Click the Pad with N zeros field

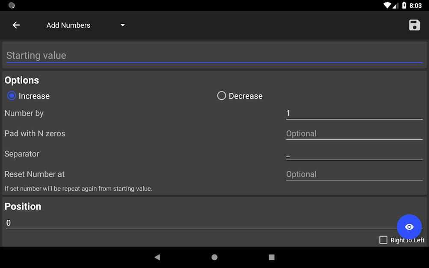[x=354, y=134]
